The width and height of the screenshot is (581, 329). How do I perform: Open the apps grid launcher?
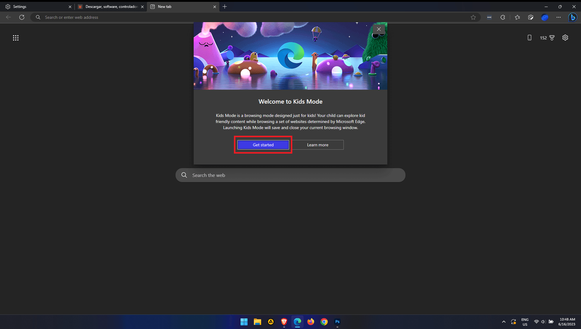(16, 38)
